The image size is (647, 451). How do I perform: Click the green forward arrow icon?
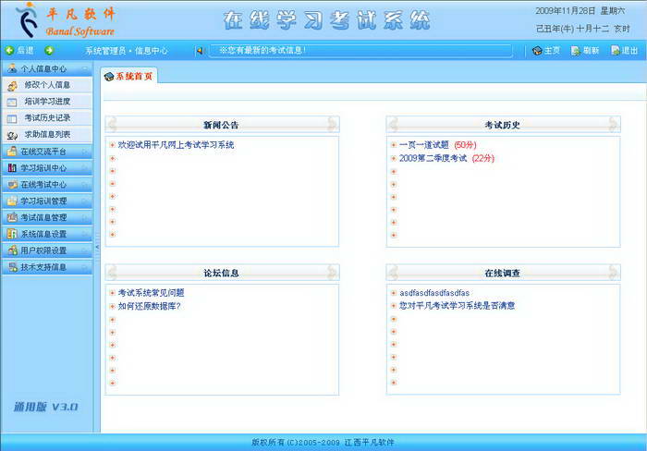(49, 51)
